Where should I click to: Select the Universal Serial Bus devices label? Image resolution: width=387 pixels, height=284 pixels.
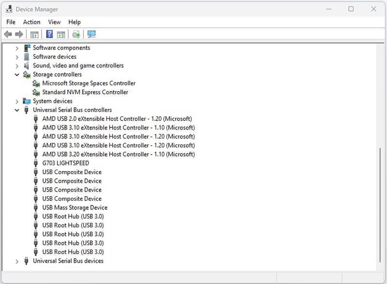click(68, 261)
